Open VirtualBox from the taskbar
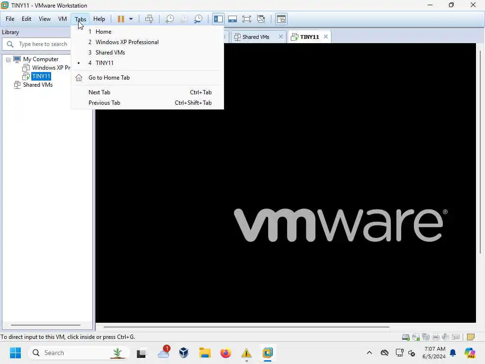The height and width of the screenshot is (364, 485). (184, 353)
